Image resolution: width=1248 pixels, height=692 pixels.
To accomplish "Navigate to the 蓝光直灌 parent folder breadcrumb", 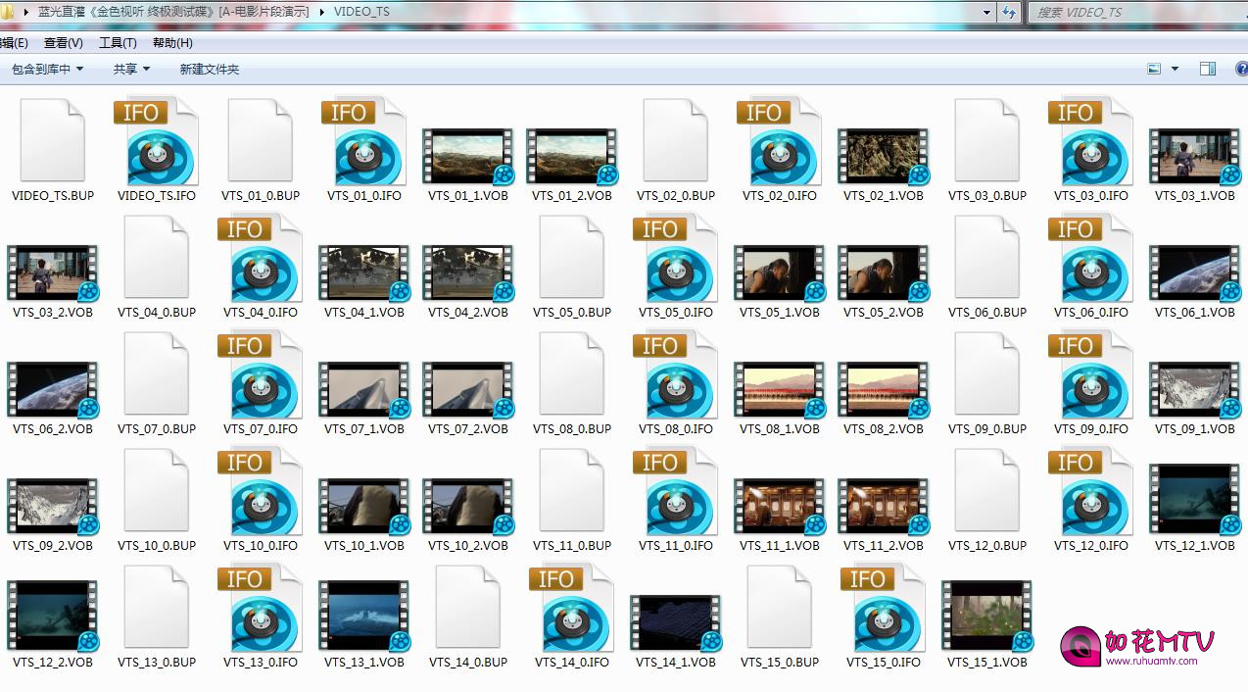I will pyautogui.click(x=173, y=12).
